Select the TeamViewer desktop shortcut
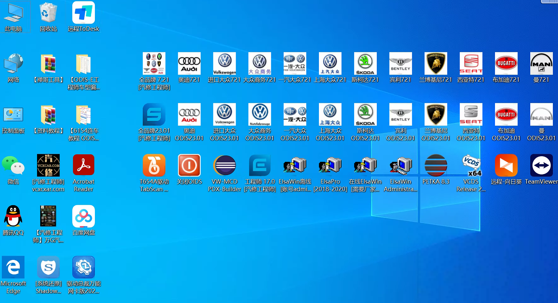The width and height of the screenshot is (558, 303). 541,166
